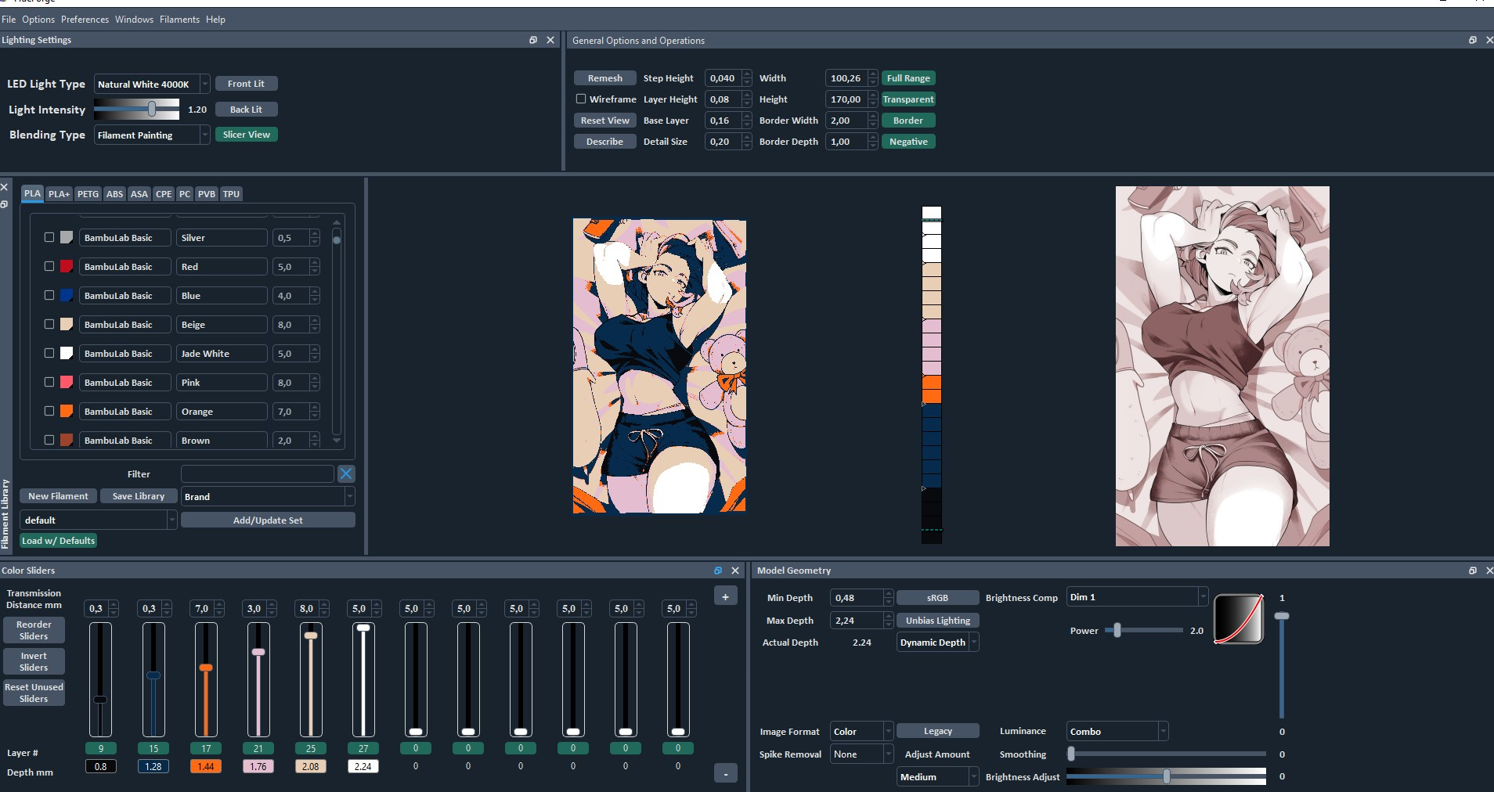Clear the filament filter with the X icon
Image resolution: width=1494 pixels, height=792 pixels.
[x=346, y=473]
